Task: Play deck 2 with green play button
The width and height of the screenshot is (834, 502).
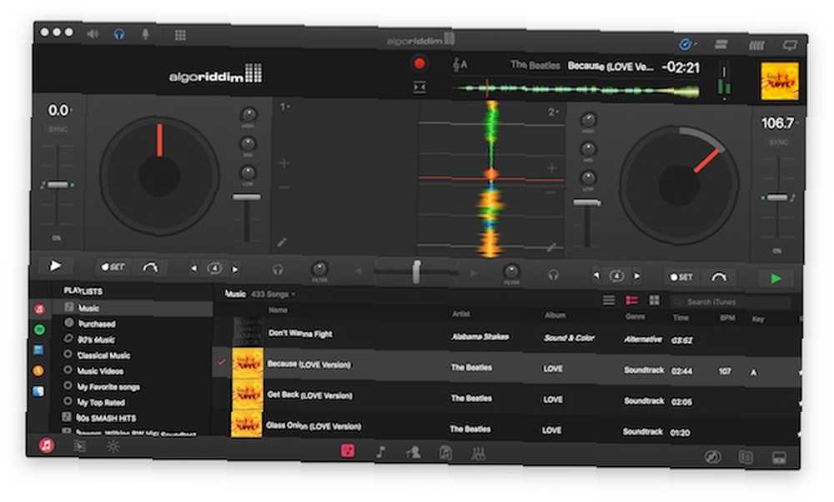Action: coord(776,278)
